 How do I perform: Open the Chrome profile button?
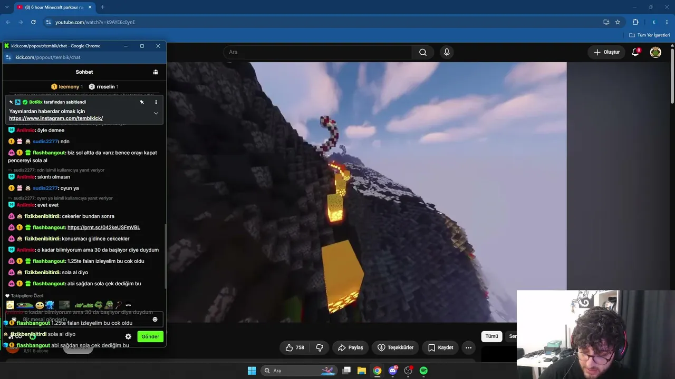[x=654, y=22]
